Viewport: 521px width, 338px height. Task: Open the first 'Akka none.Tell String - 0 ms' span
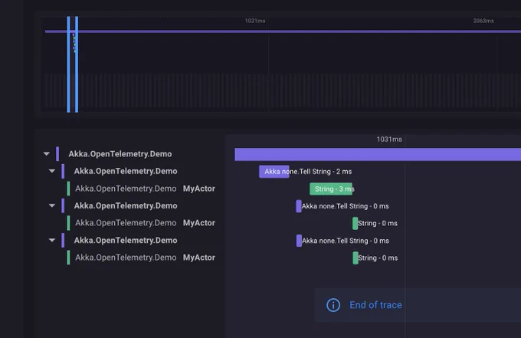click(x=299, y=206)
